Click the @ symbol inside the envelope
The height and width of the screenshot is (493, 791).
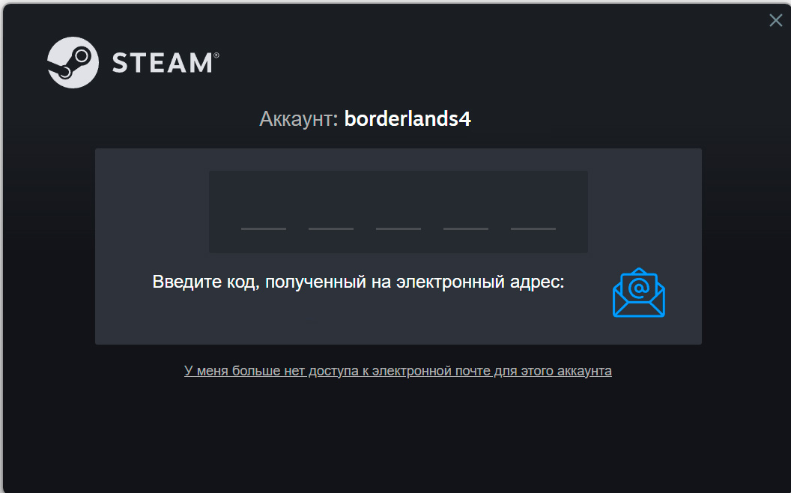(x=639, y=288)
